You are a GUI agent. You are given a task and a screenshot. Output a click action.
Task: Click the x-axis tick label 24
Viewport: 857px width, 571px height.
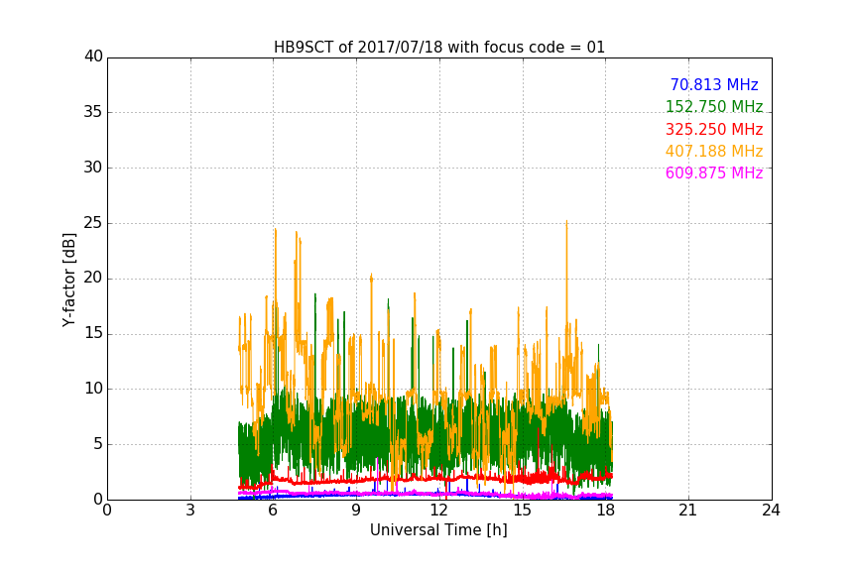(771, 511)
